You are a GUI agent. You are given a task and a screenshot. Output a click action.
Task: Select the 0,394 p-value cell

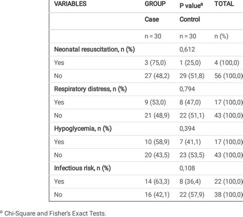[187, 129]
